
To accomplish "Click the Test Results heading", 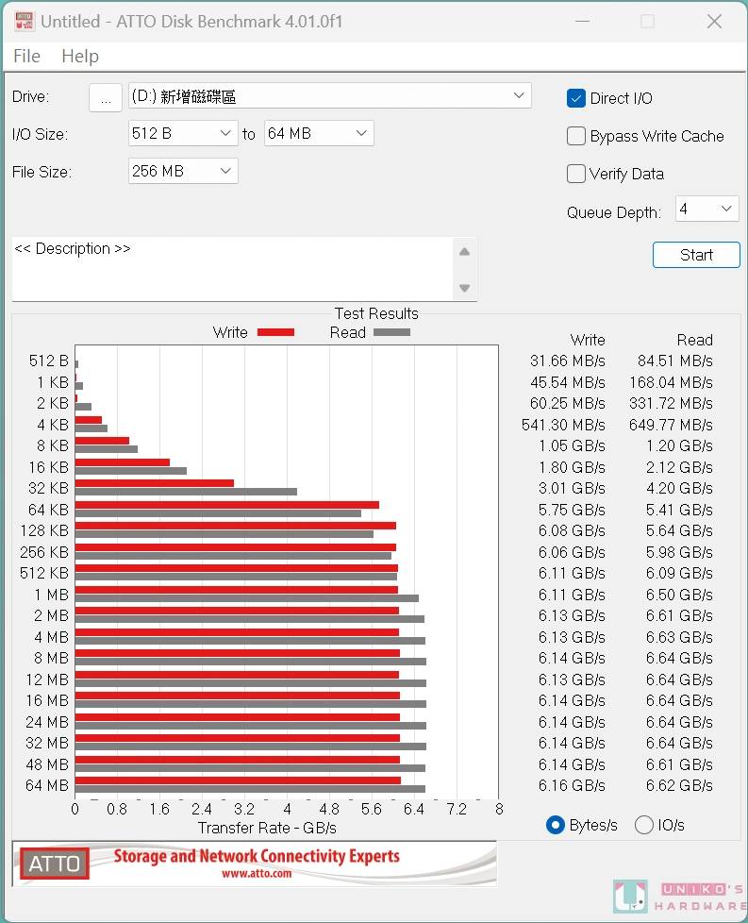I will (376, 313).
